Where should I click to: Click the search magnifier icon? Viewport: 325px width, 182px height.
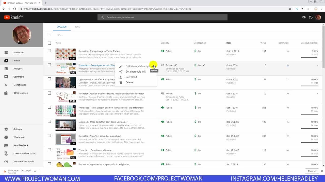point(102,17)
